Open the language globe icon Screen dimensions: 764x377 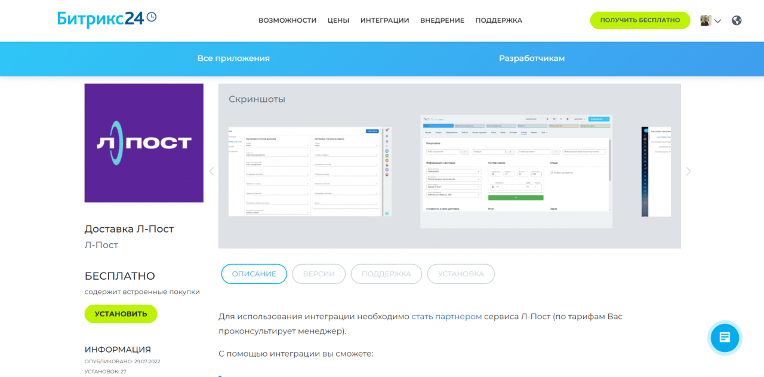pos(737,20)
